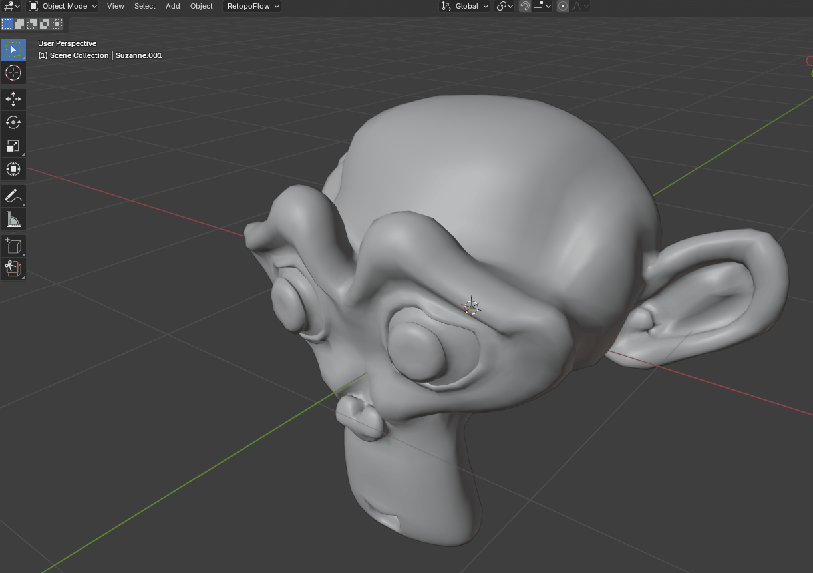Image resolution: width=813 pixels, height=573 pixels.
Task: Open the transform pivot point dropdown
Action: coord(505,6)
